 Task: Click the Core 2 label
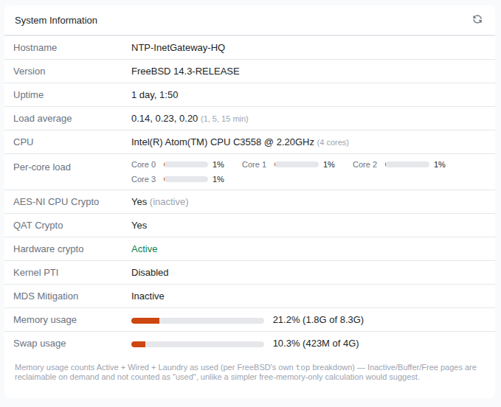[365, 164]
